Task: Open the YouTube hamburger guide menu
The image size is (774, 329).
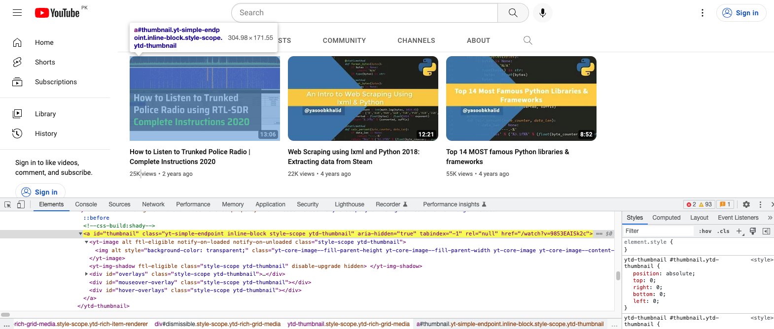Action: [x=17, y=13]
